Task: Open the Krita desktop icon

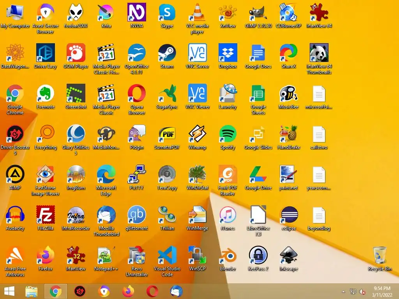Action: tap(106, 16)
